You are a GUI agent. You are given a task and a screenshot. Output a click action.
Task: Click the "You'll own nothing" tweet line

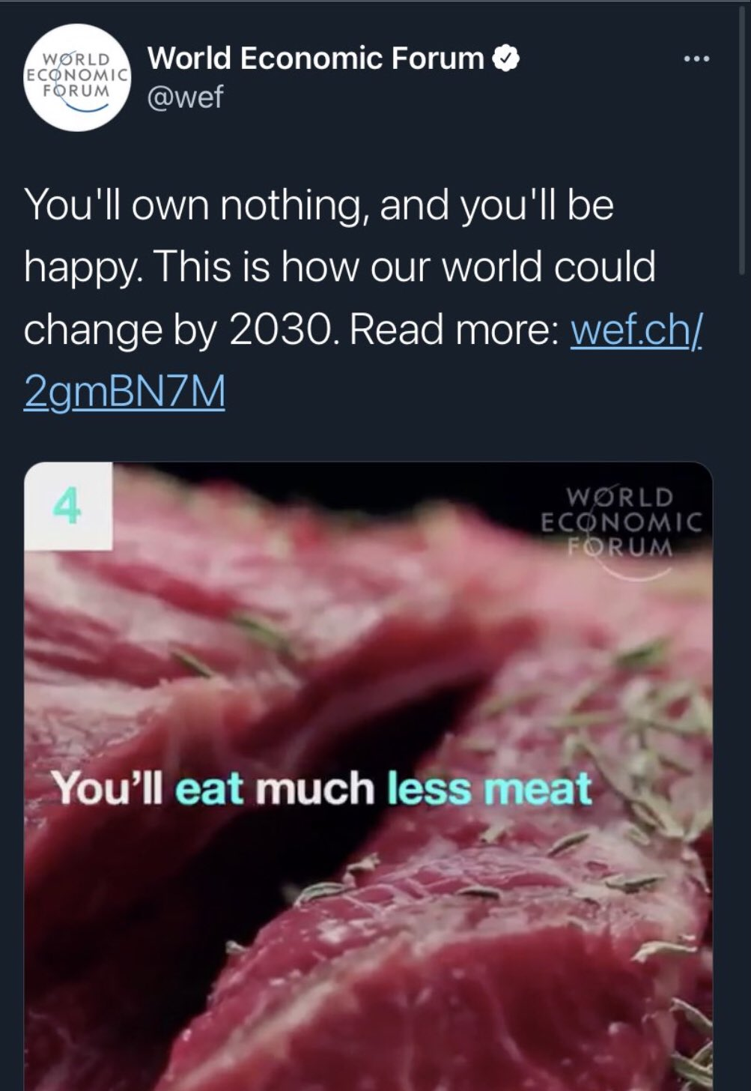tap(318, 204)
